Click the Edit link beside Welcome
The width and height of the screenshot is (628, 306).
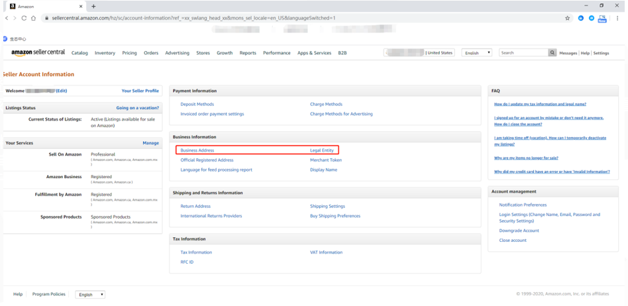(x=62, y=91)
